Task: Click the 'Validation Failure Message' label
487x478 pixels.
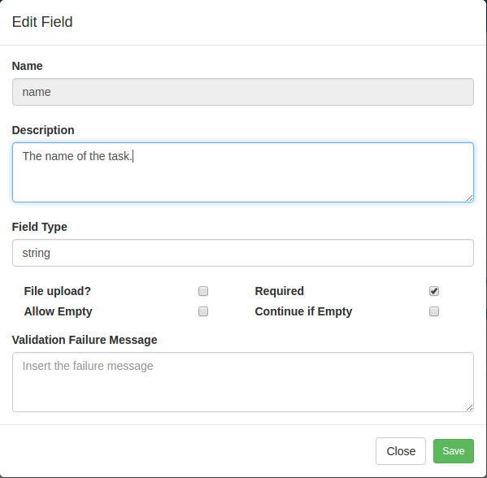Action: click(x=85, y=340)
